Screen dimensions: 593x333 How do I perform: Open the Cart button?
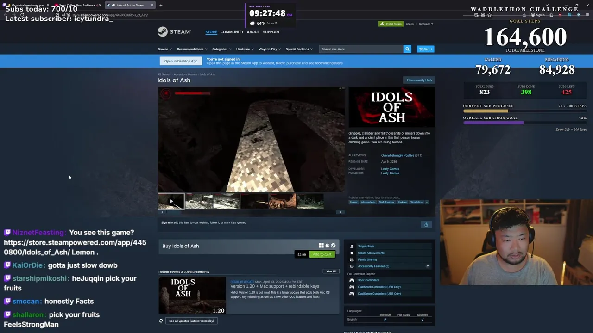pos(426,49)
